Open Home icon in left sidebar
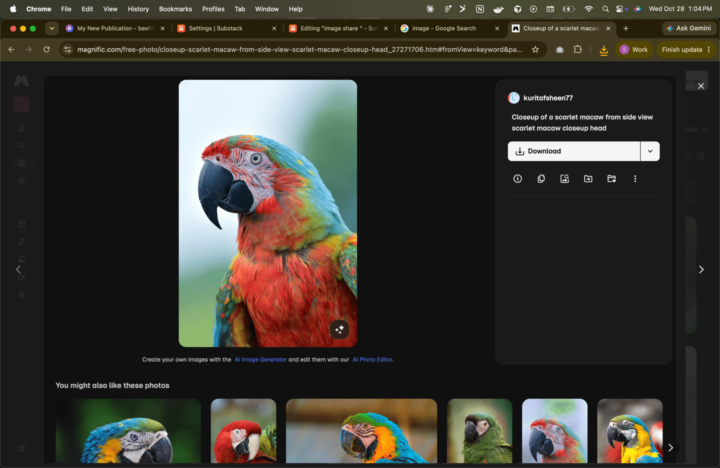 21,128
